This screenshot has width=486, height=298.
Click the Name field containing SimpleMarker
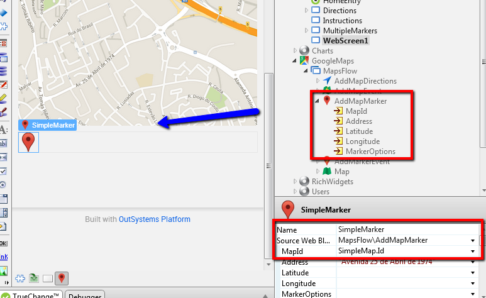[402, 229]
